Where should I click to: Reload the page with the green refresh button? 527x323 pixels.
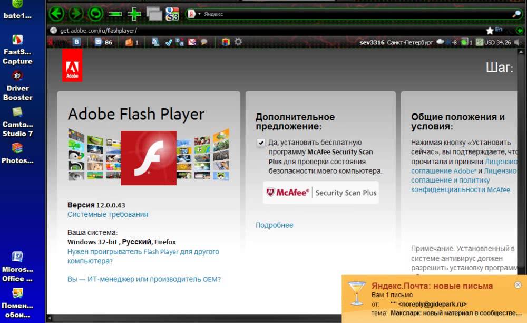pyautogui.click(x=95, y=14)
